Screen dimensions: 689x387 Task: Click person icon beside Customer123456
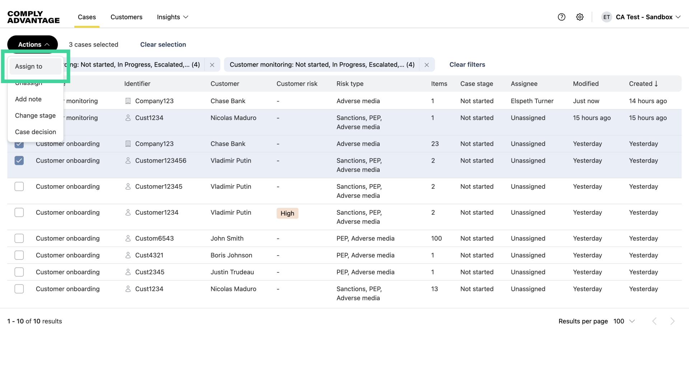[128, 161]
